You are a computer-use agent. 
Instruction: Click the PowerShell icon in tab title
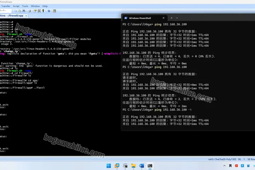coord(126,18)
